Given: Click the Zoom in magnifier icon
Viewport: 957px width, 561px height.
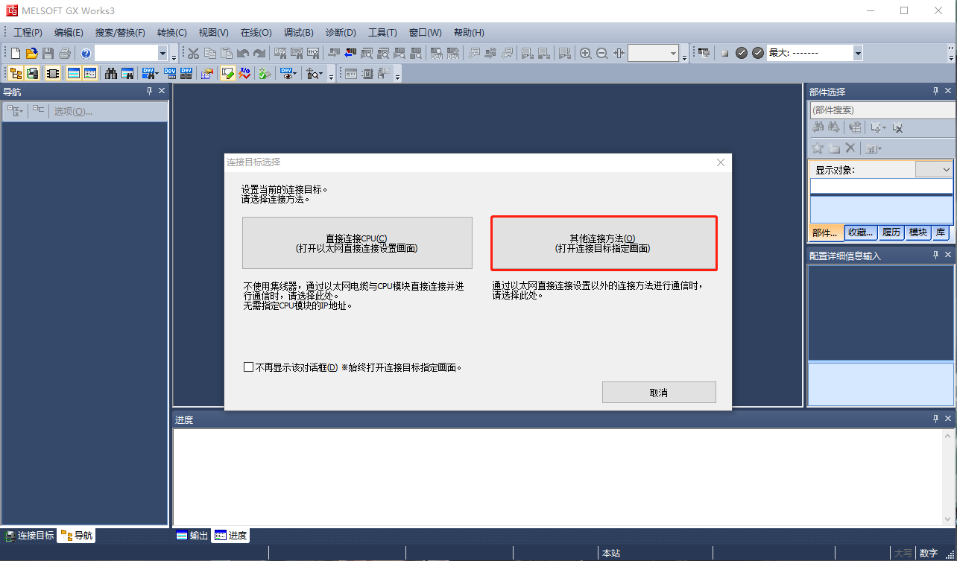Looking at the screenshot, I should pyautogui.click(x=585, y=53).
